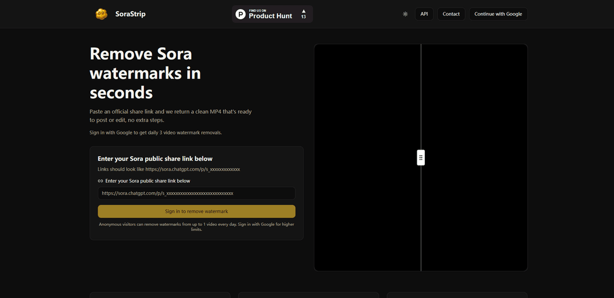Open the Contact page
614x298 pixels.
coord(451,14)
